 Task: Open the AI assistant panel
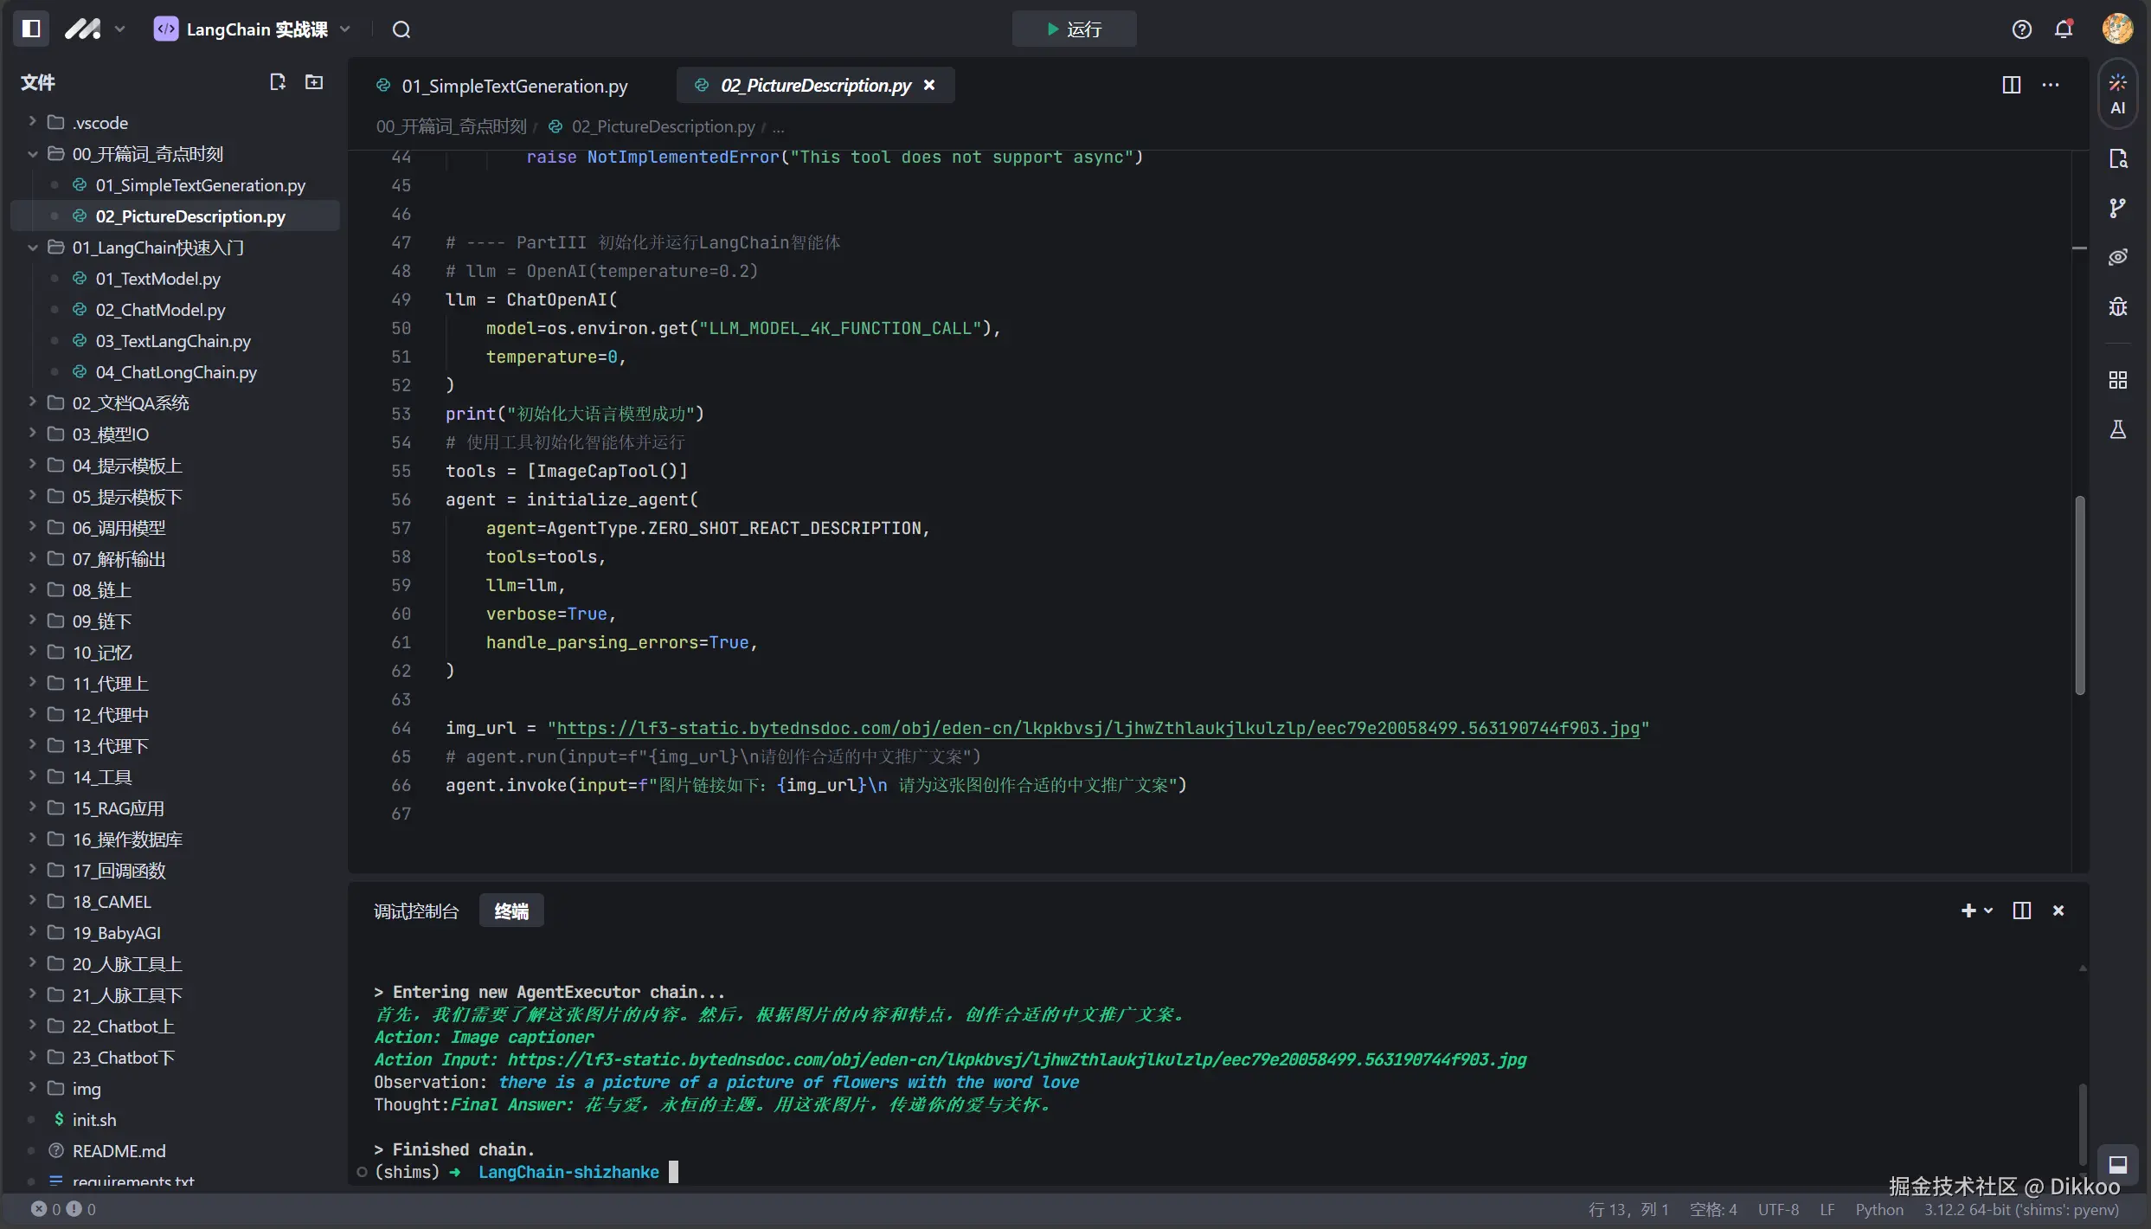click(x=2117, y=93)
